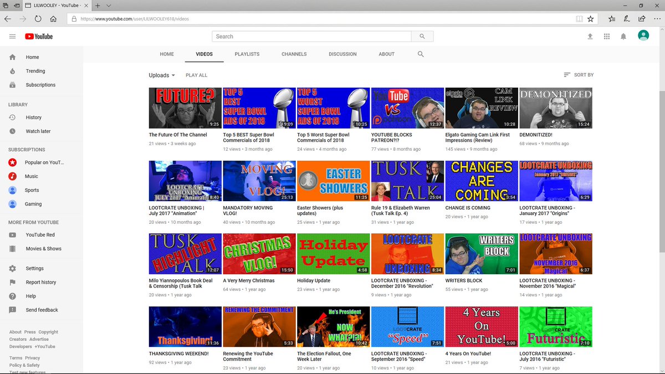Open DEMONITIZED! video title link
Viewport: 665px width, 374px height.
pos(536,135)
